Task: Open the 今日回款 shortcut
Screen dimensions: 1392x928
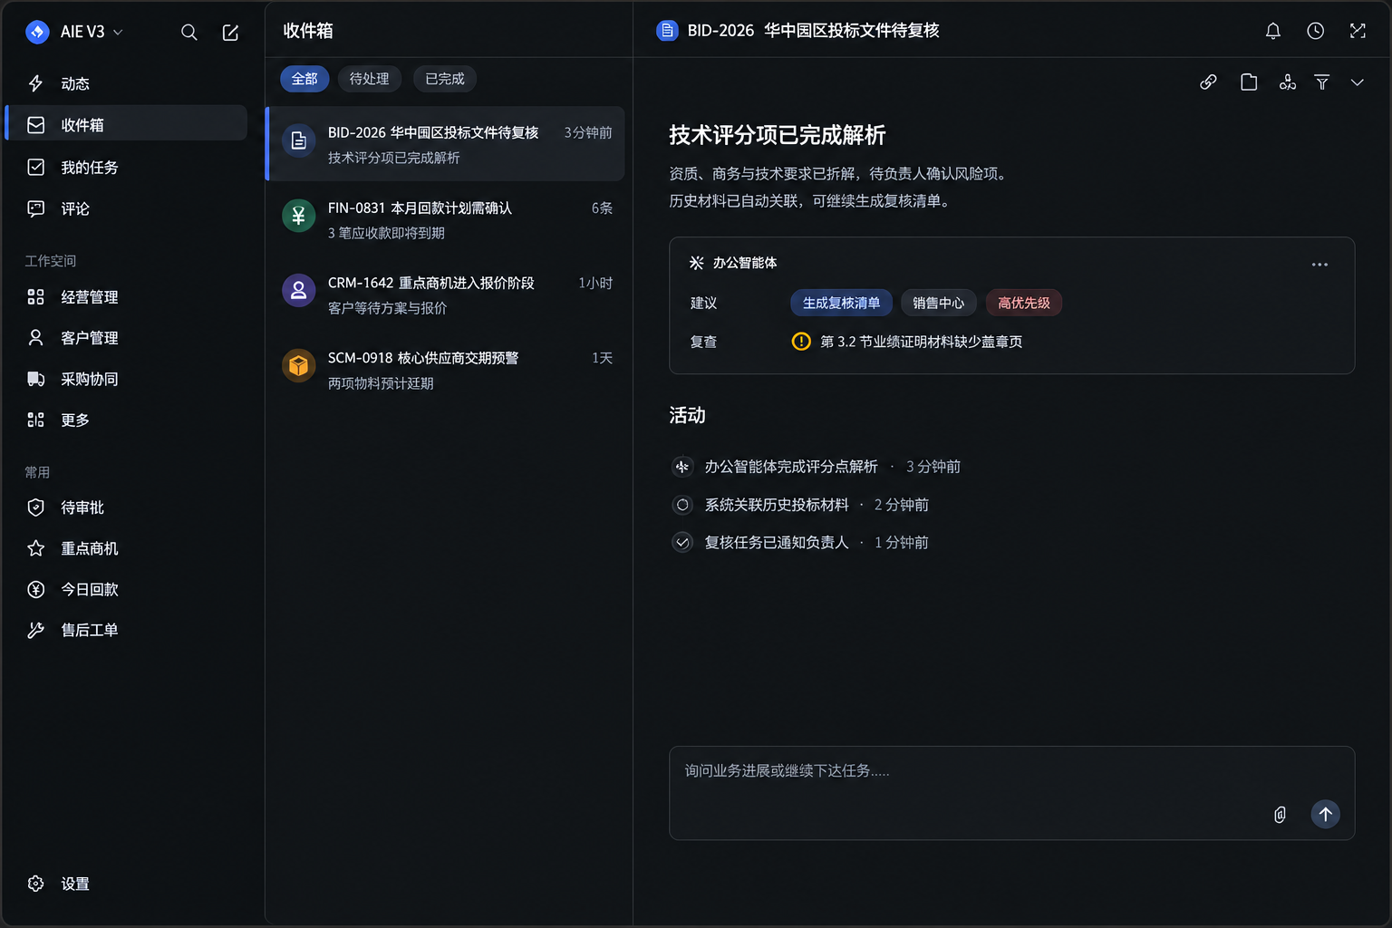Action: 126,589
